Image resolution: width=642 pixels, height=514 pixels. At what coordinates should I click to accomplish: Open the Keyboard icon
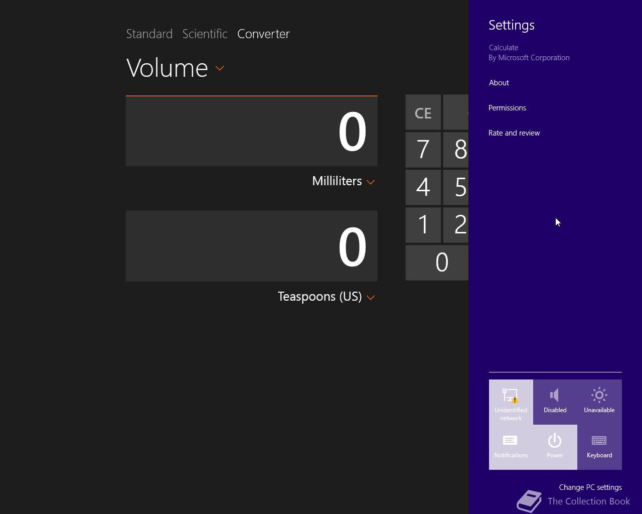[x=599, y=447]
